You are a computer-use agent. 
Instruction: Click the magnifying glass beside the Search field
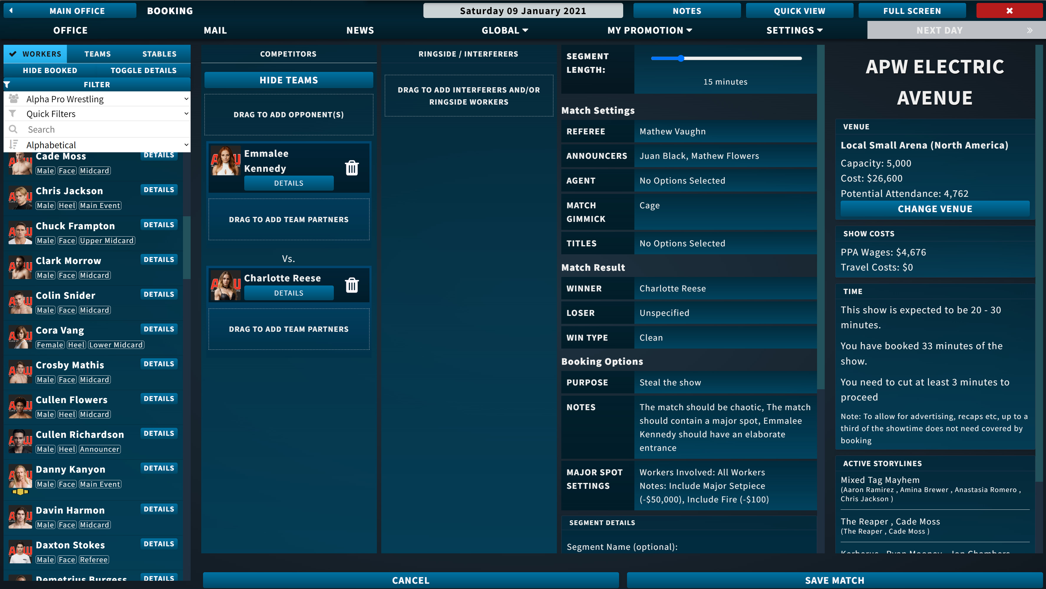click(13, 129)
